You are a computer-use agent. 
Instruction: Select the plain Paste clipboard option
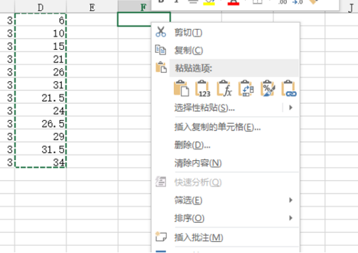(x=182, y=88)
